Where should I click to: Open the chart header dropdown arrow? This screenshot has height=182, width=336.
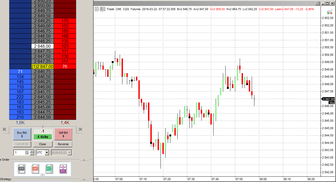pyautogui.click(x=97, y=9)
